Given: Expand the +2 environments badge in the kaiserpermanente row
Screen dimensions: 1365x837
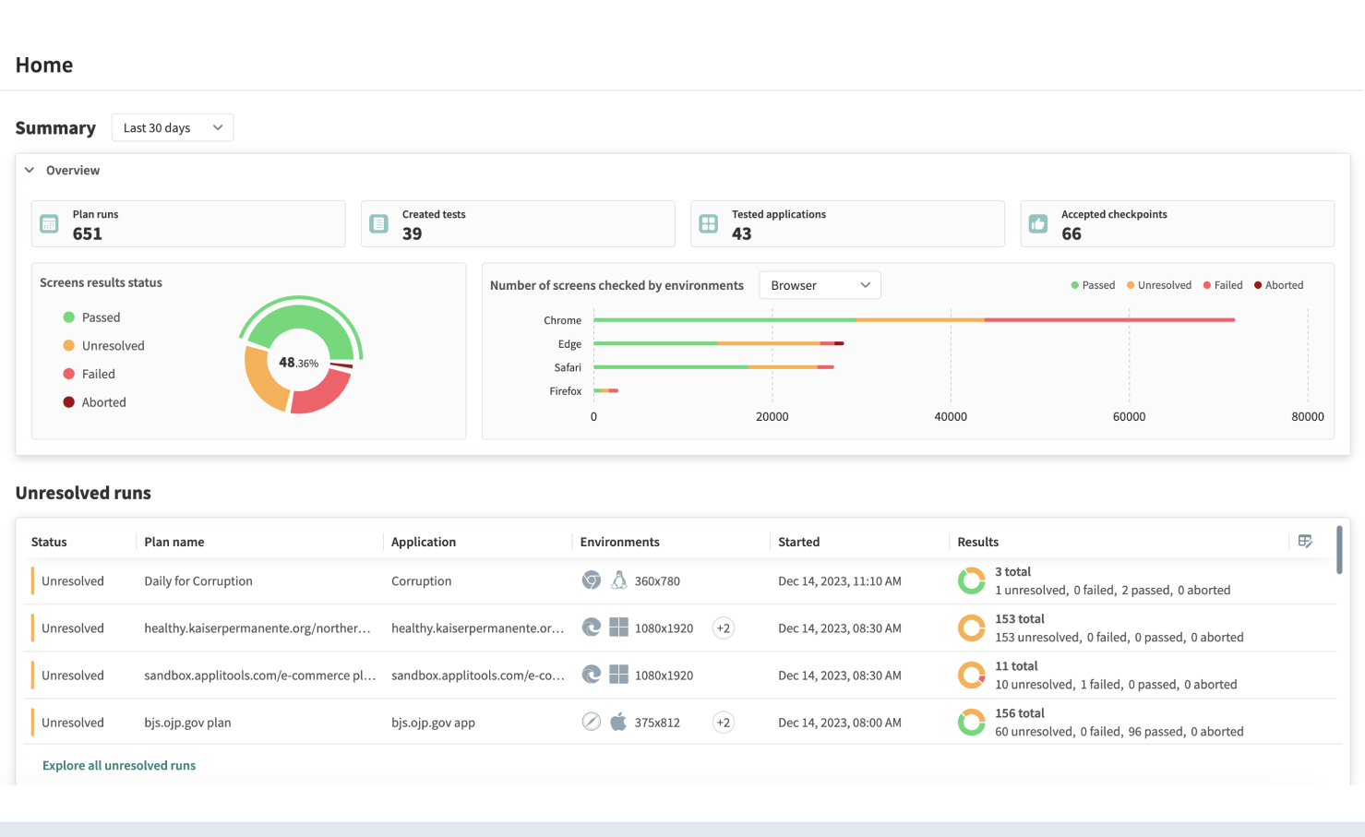Looking at the screenshot, I should click(723, 628).
